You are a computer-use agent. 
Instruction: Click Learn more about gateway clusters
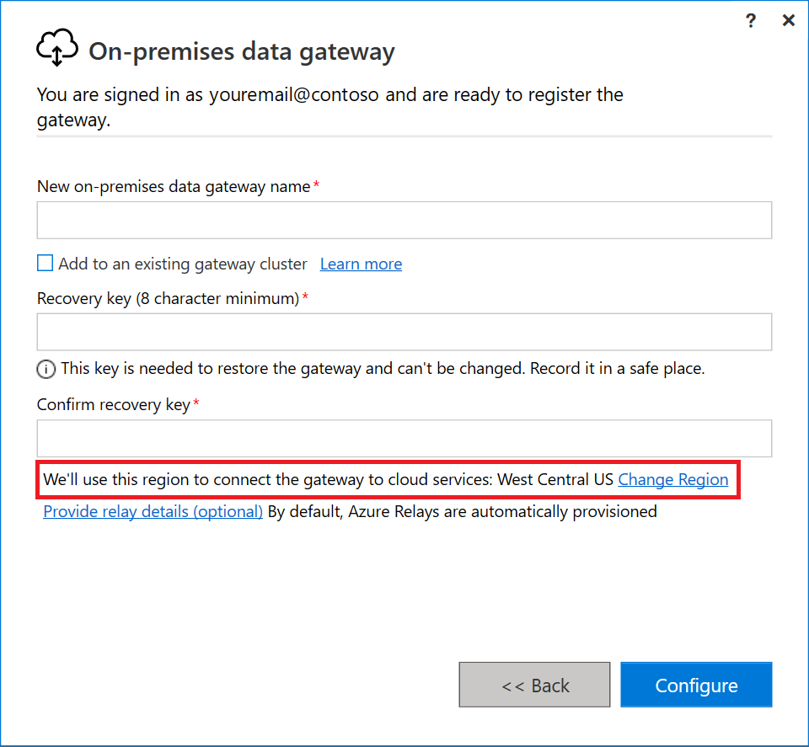pos(361,264)
